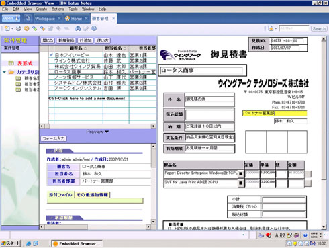Click the IME 般 conversion mode icon
329x248 pixels.
pyautogui.click(x=282, y=235)
